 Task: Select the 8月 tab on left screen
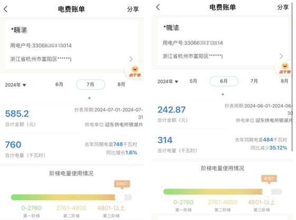(x=122, y=84)
